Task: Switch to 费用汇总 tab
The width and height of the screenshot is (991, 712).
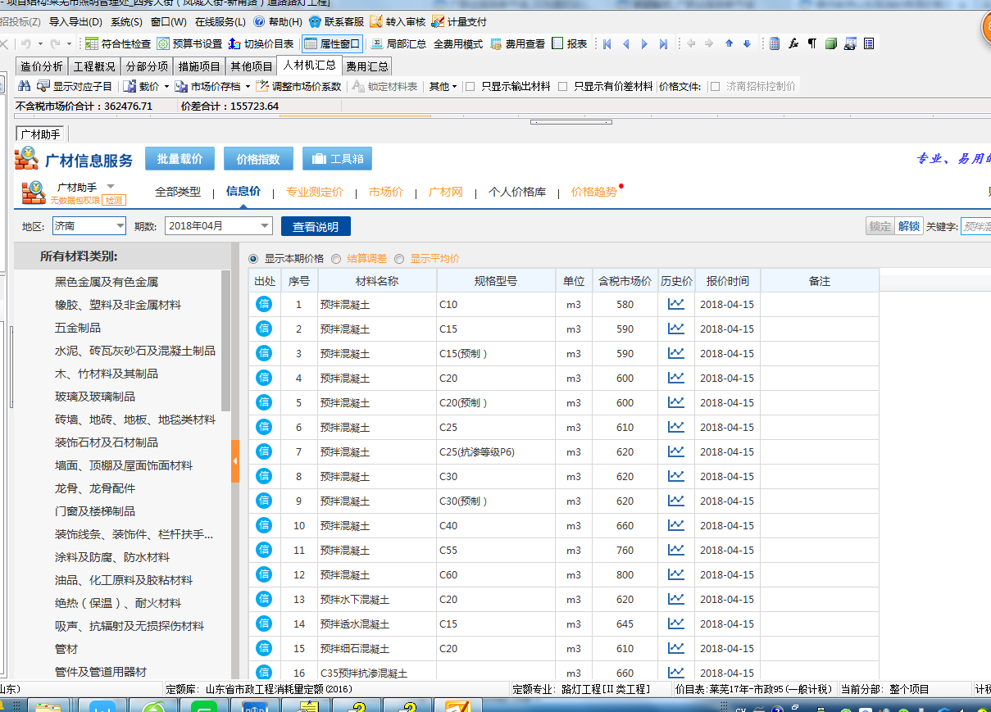Action: tap(367, 66)
